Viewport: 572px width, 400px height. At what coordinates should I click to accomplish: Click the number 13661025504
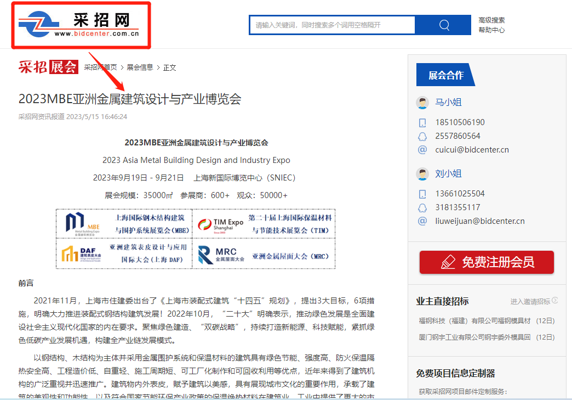(x=460, y=194)
